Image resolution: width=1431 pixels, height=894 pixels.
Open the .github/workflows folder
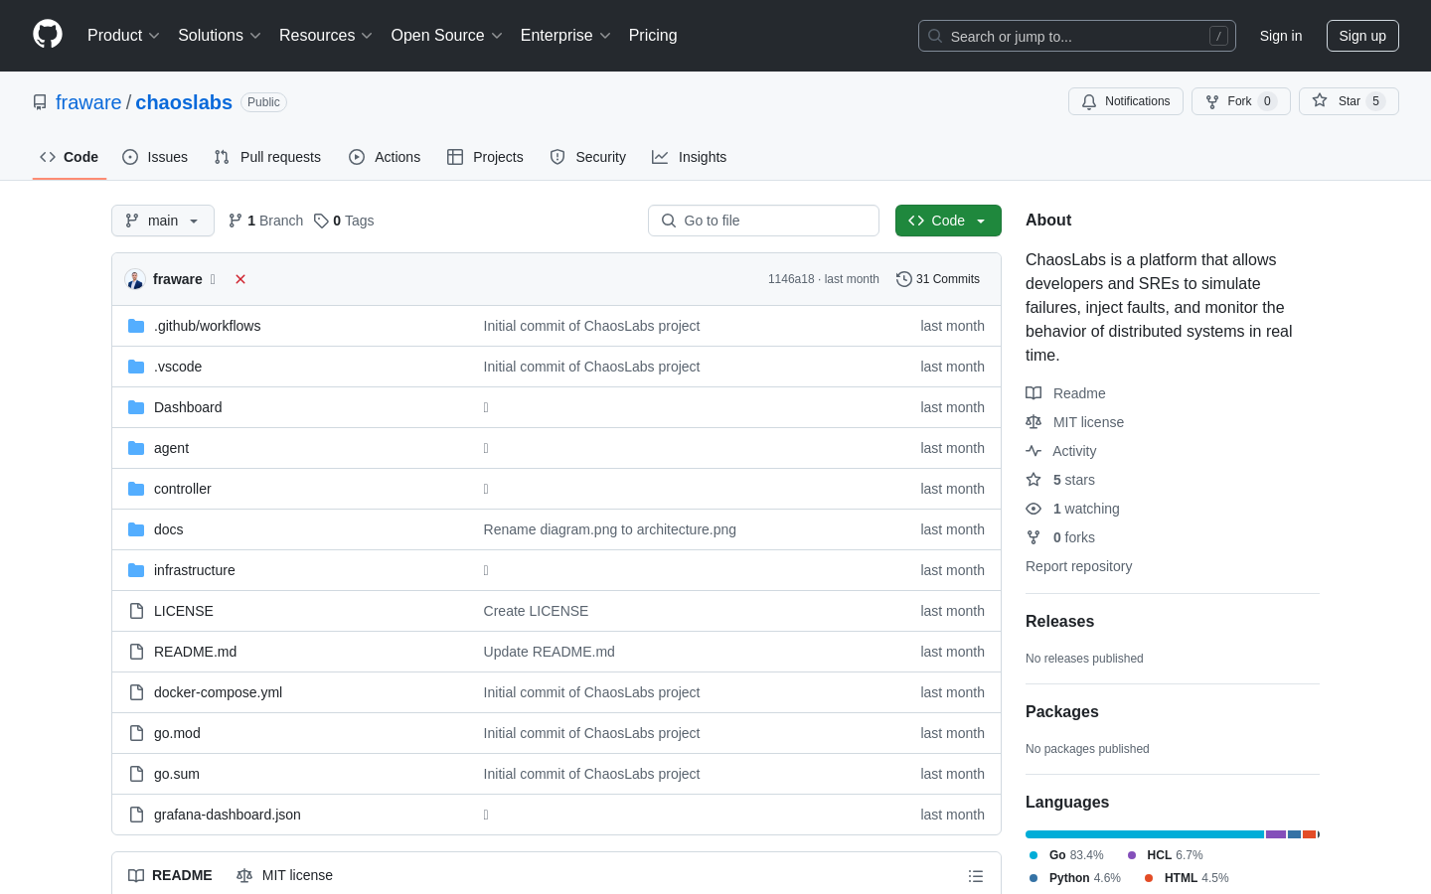pos(207,326)
